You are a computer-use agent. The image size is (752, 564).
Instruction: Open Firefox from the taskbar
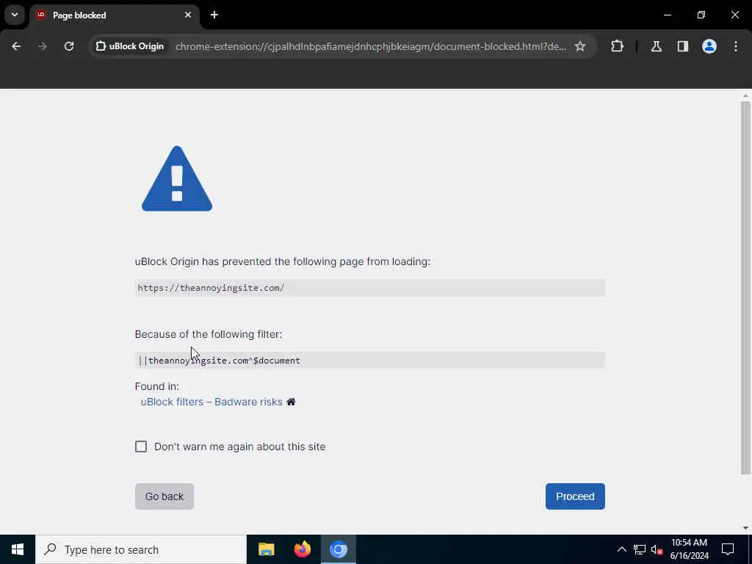(302, 549)
